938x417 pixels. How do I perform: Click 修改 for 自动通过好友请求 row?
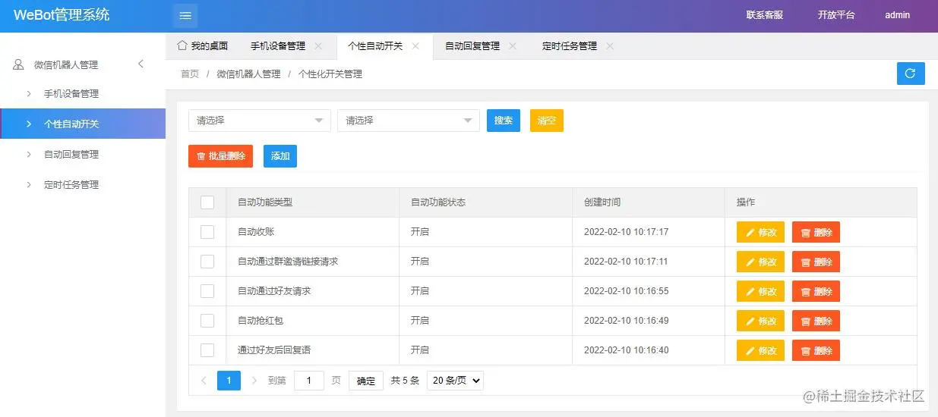(x=760, y=291)
